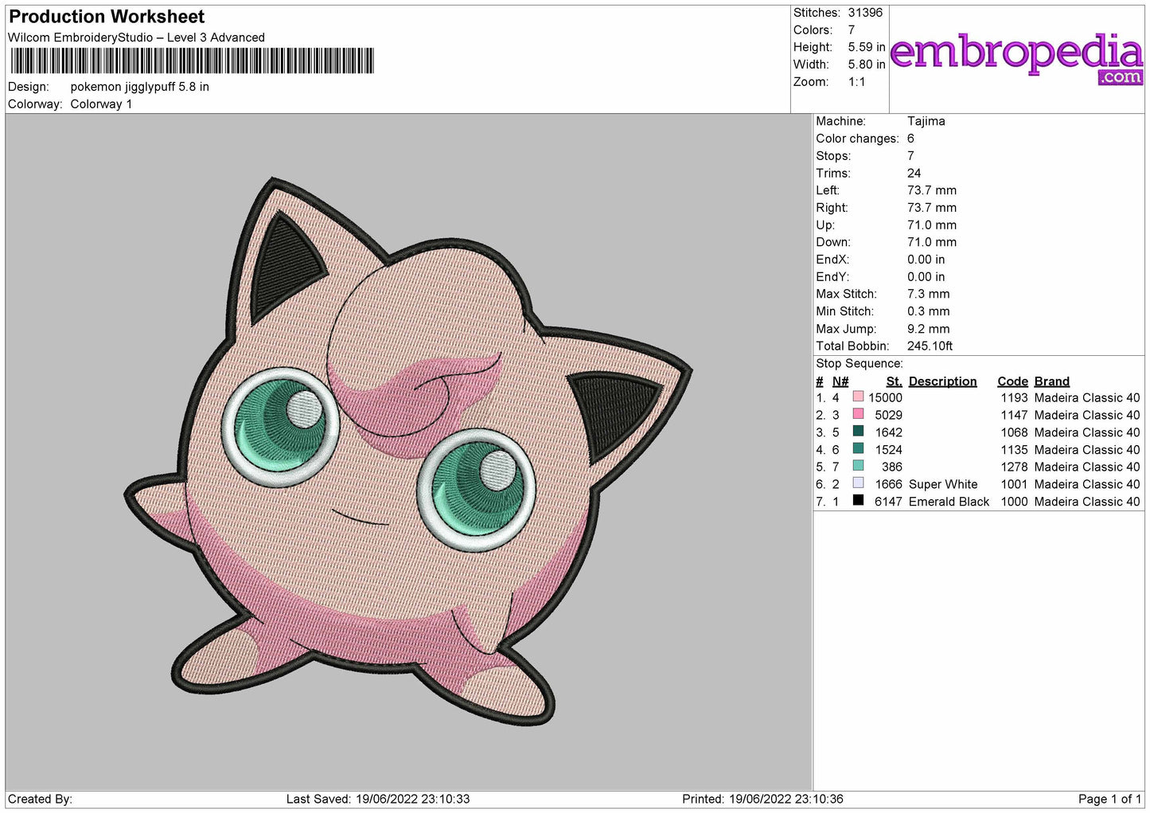Click the 'St.' column header
Image resolution: width=1150 pixels, height=813 pixels.
(894, 381)
